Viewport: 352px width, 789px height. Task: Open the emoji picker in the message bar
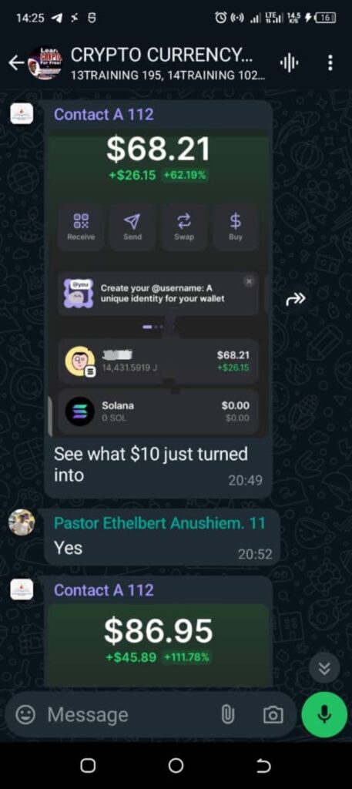[x=25, y=714]
